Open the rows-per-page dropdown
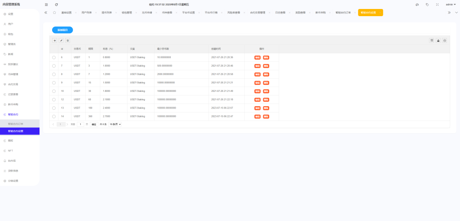This screenshot has width=460, height=221. [115, 124]
